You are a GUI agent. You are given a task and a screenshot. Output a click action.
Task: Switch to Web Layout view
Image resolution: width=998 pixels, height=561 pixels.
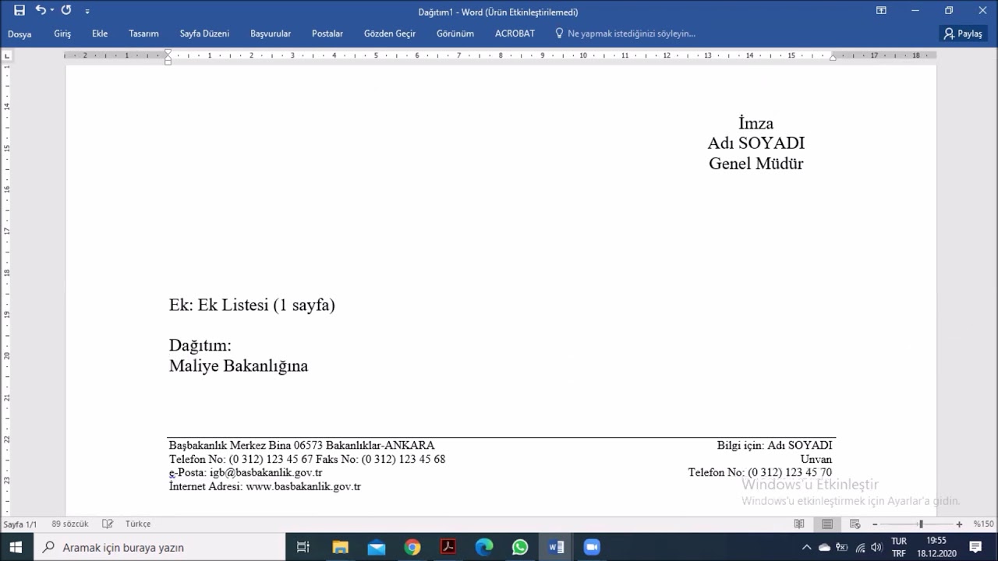tap(855, 524)
